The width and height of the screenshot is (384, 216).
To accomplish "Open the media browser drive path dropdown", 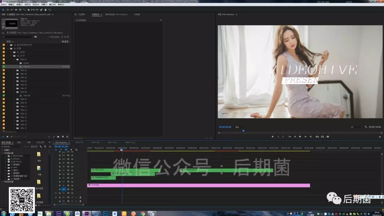I will (11, 147).
